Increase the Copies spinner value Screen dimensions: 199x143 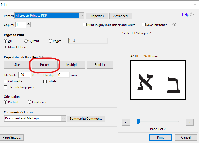pos(29,23)
